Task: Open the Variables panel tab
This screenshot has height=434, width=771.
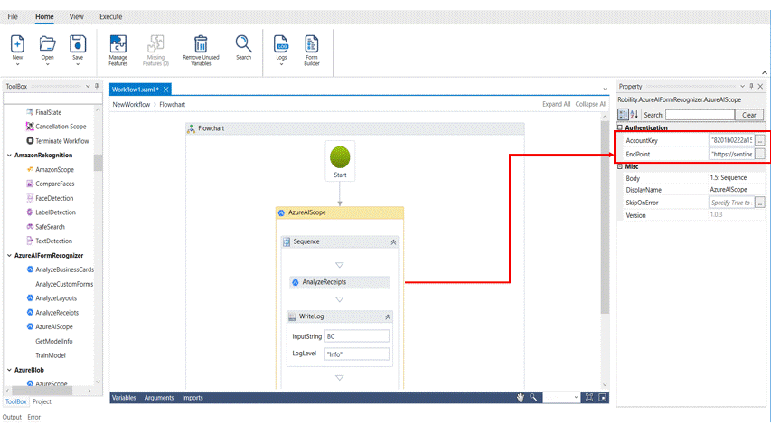Action: pyautogui.click(x=124, y=397)
